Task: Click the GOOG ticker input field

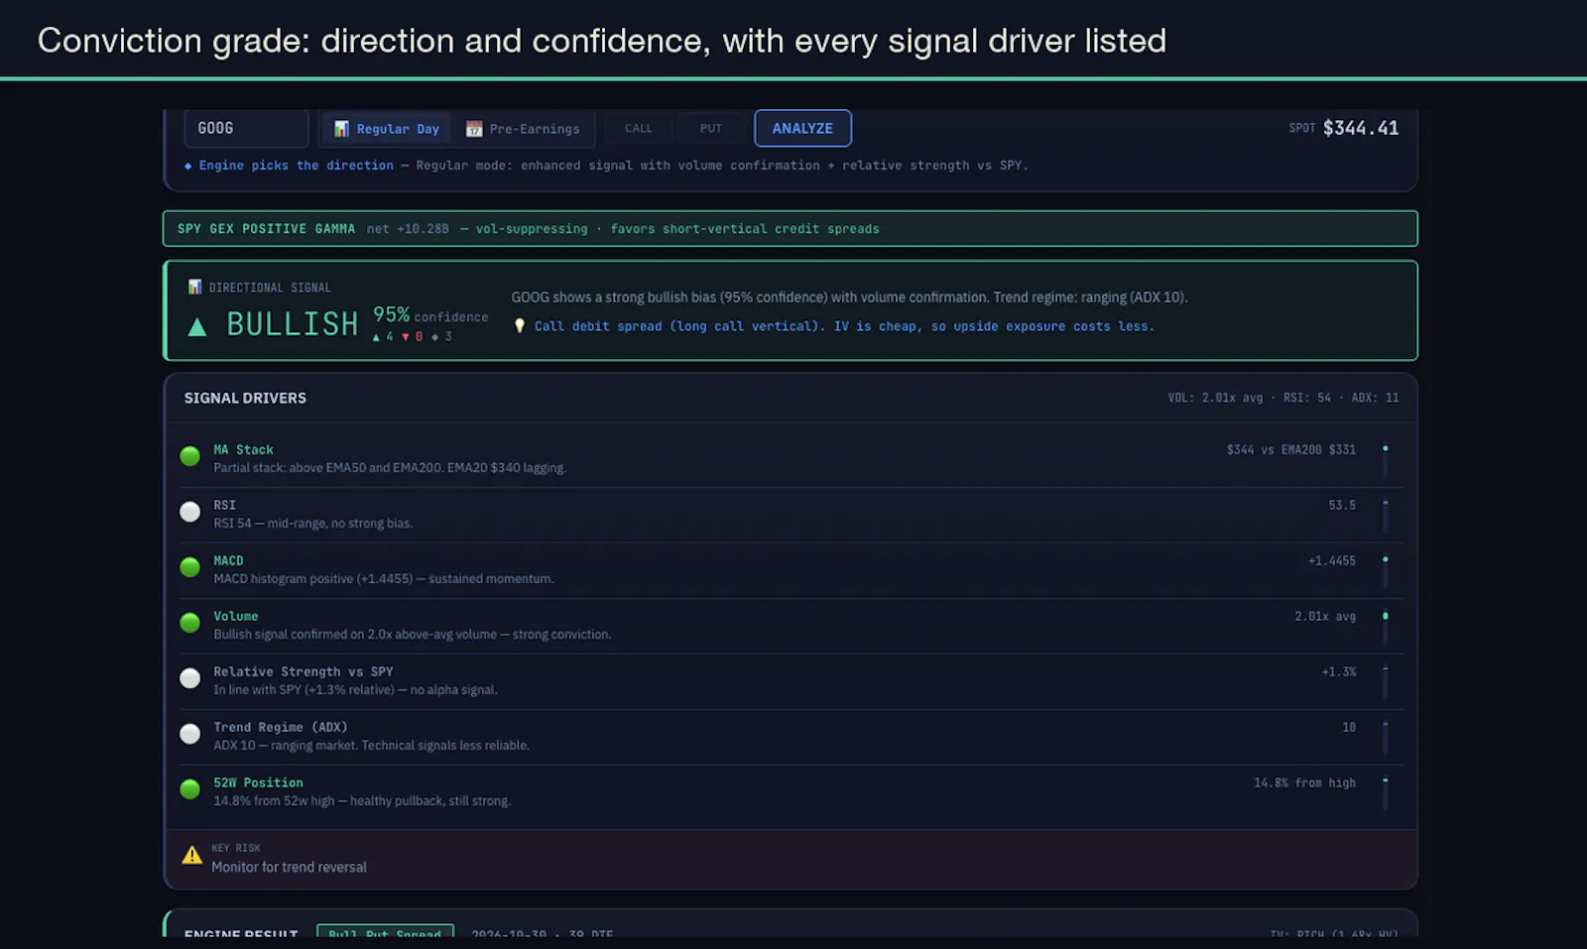Action: [246, 128]
